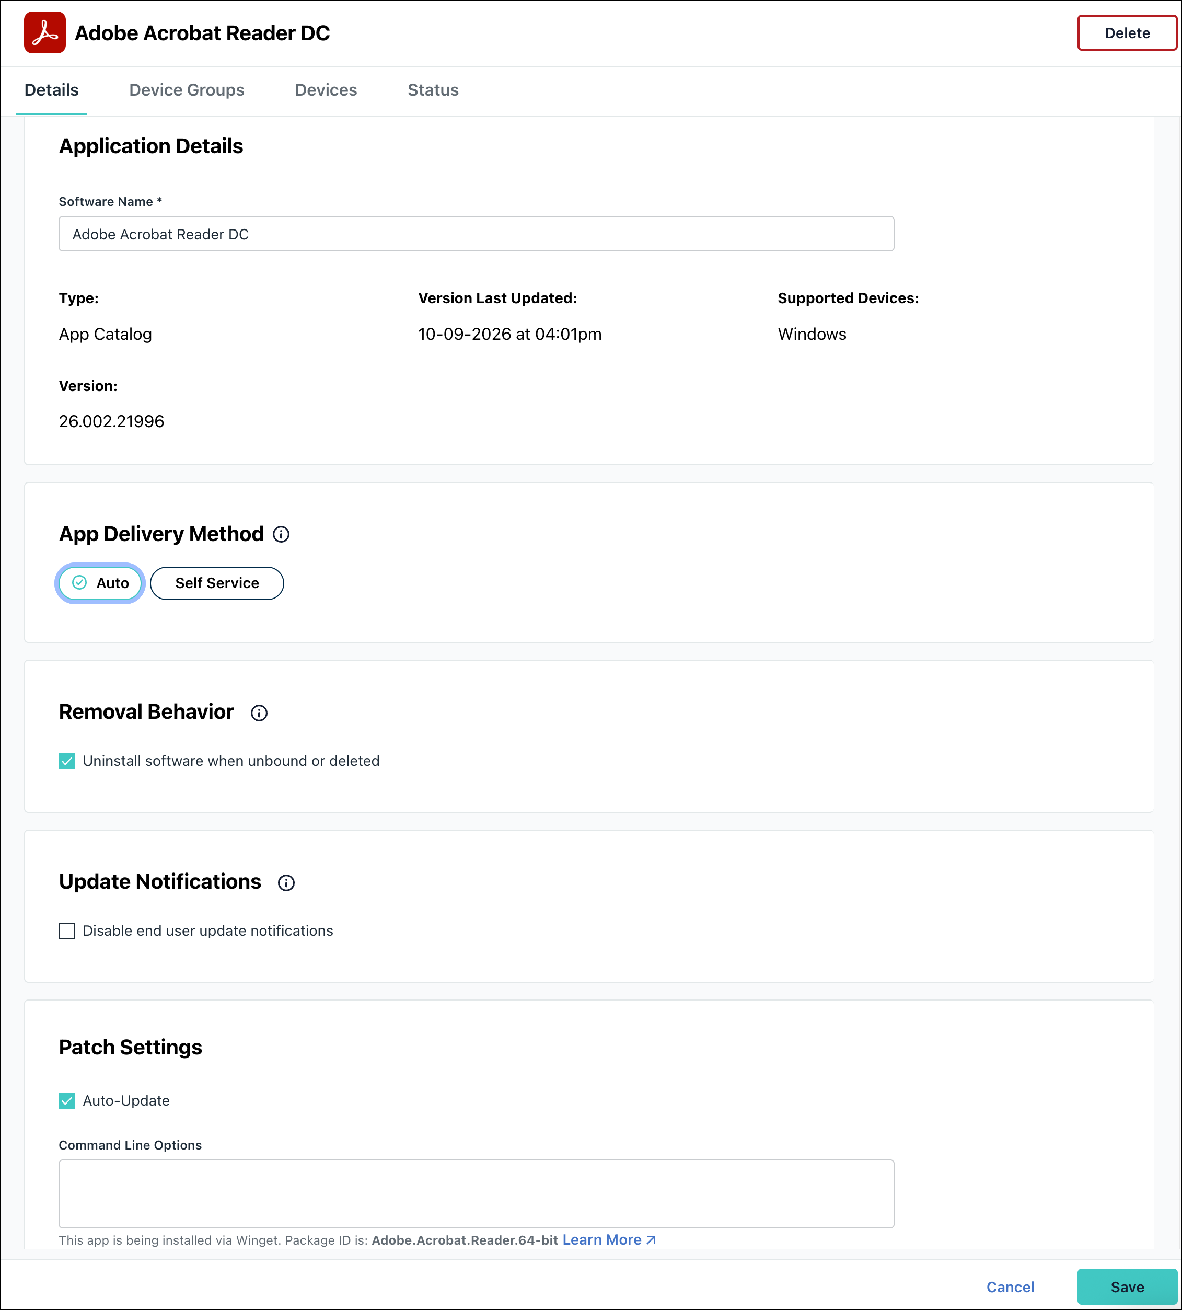Open the Status tab

[433, 90]
